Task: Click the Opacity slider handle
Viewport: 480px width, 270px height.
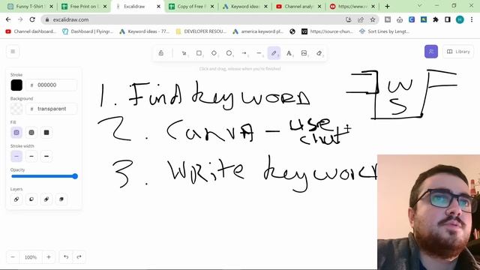Action: (75, 176)
